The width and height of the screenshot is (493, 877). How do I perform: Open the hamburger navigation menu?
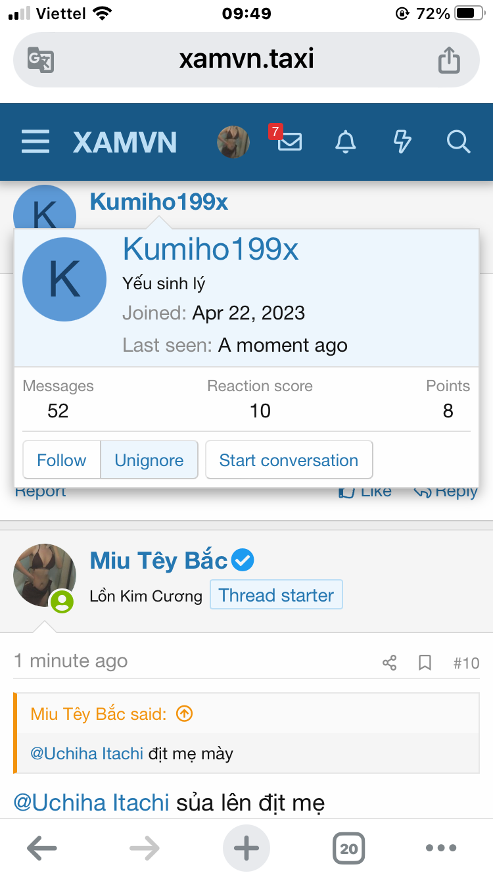pyautogui.click(x=35, y=142)
